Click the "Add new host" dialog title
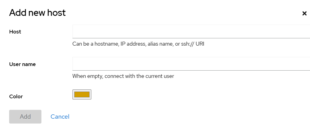The width and height of the screenshot is (310, 136). (37, 13)
